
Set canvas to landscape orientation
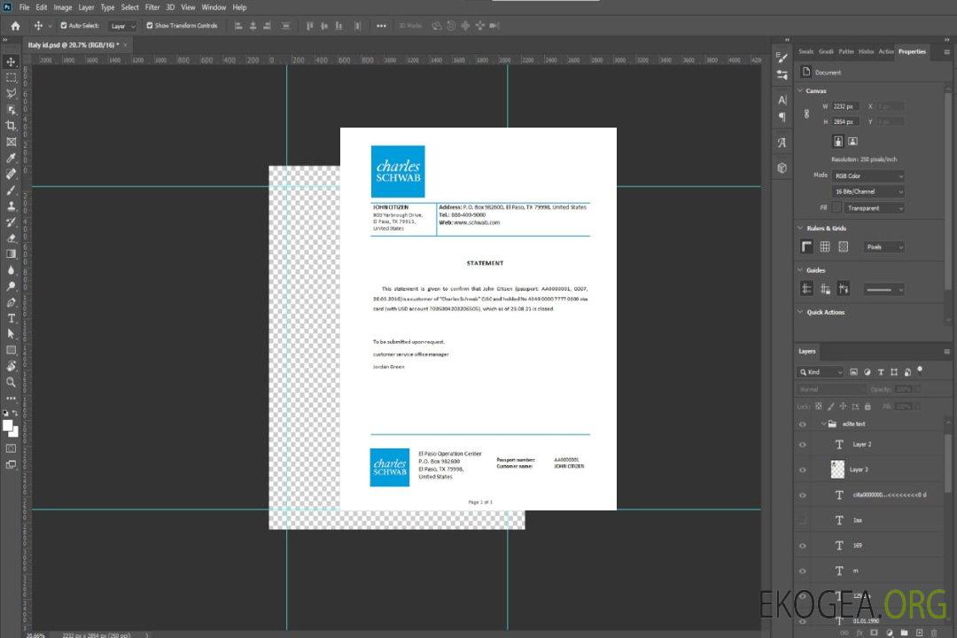(x=852, y=142)
